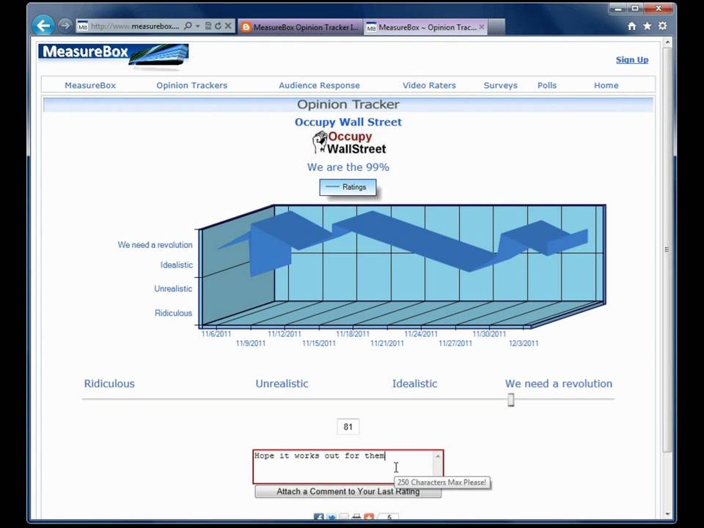Open the address bar dropdown arrow

(x=197, y=26)
